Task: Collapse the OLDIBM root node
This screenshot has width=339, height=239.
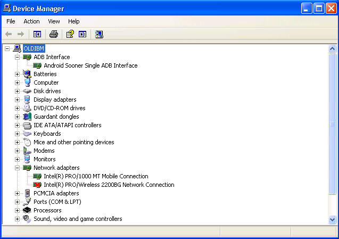Action: [x=7, y=48]
